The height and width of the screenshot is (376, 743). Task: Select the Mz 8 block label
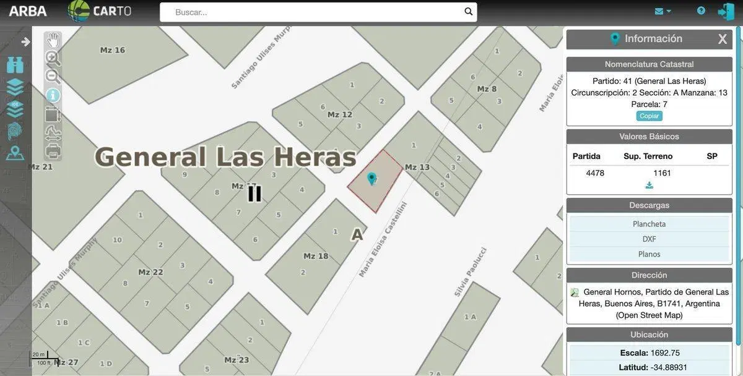tap(487, 89)
